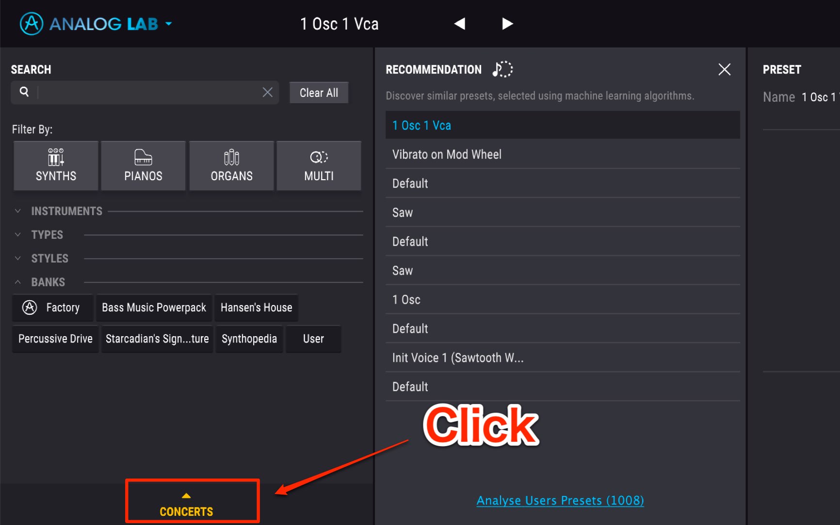Select Vibrato on Mod Wheel preset
The image size is (840, 525).
[x=563, y=154]
